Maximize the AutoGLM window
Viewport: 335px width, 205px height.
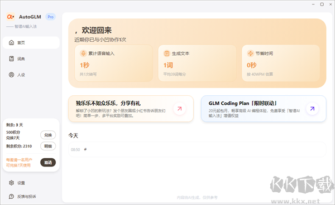(322, 4)
